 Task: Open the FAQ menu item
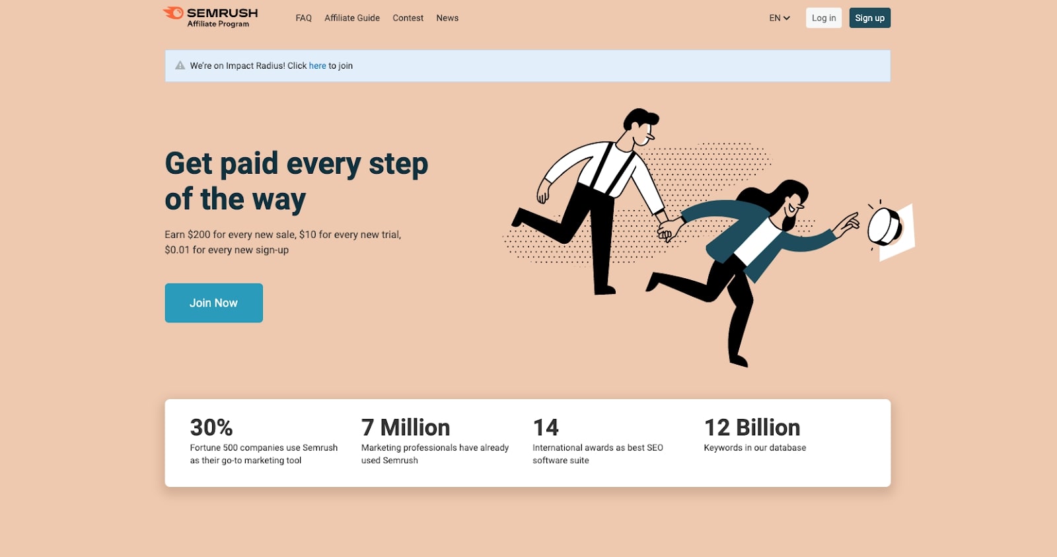click(x=303, y=18)
